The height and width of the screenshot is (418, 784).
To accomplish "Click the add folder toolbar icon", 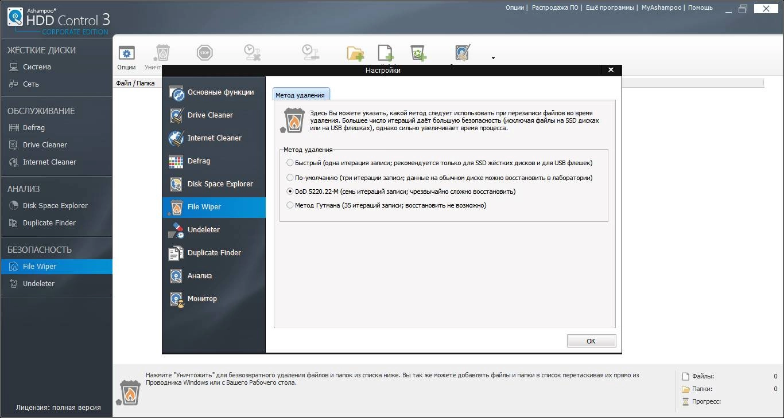I will coord(356,53).
